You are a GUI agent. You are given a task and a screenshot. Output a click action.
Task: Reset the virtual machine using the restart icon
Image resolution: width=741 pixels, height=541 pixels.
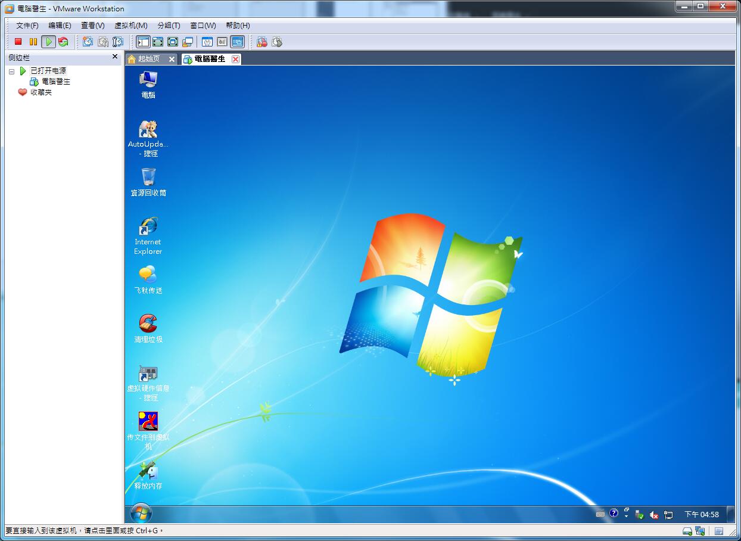click(x=63, y=42)
